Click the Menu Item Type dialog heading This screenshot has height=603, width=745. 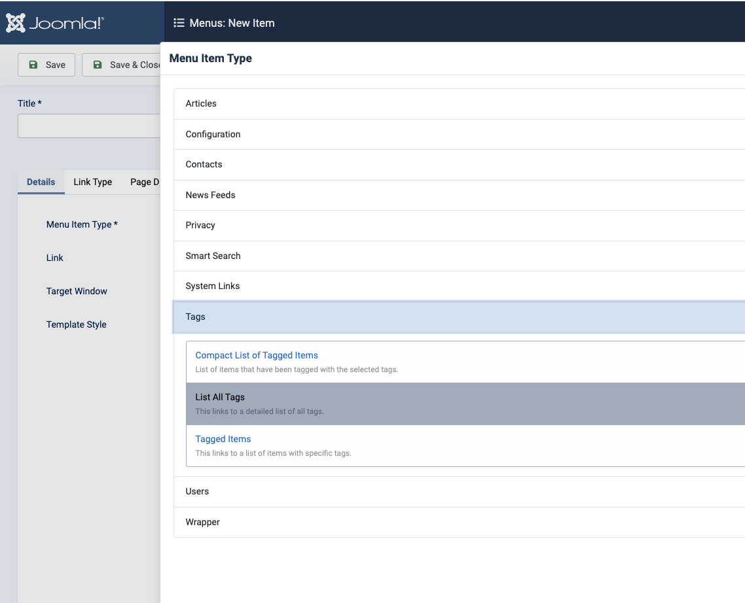pyautogui.click(x=211, y=58)
